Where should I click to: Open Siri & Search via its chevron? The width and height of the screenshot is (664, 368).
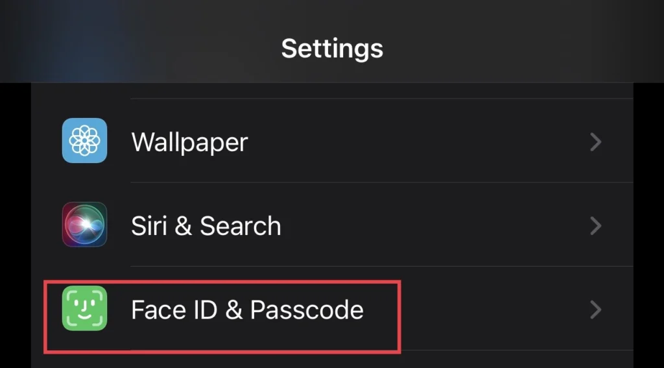(596, 226)
